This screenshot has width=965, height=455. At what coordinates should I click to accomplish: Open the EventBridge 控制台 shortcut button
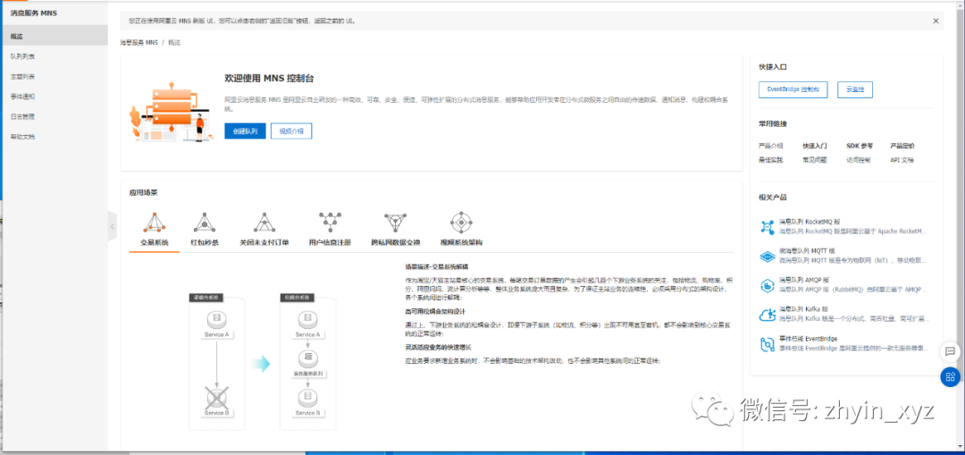(793, 89)
